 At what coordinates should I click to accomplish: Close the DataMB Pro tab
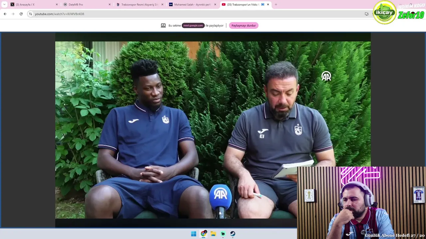pos(109,5)
